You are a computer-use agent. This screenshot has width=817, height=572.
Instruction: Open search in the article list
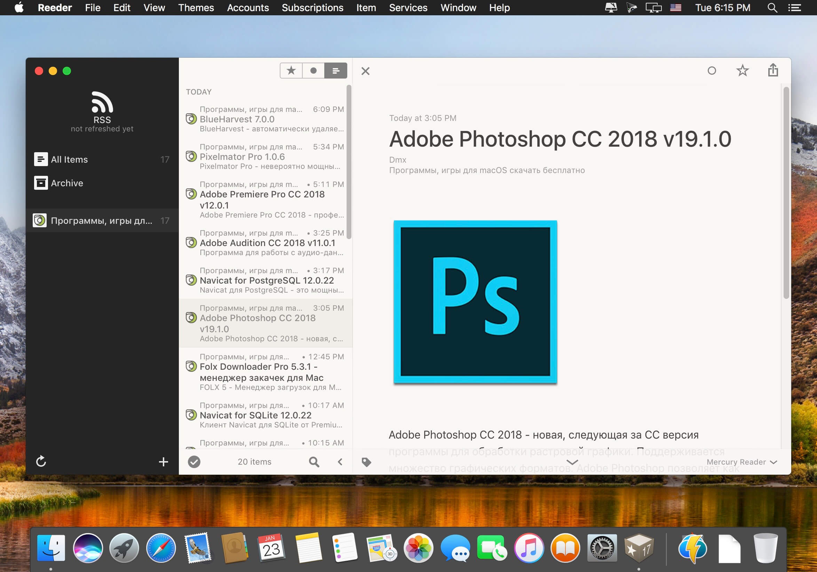point(314,462)
